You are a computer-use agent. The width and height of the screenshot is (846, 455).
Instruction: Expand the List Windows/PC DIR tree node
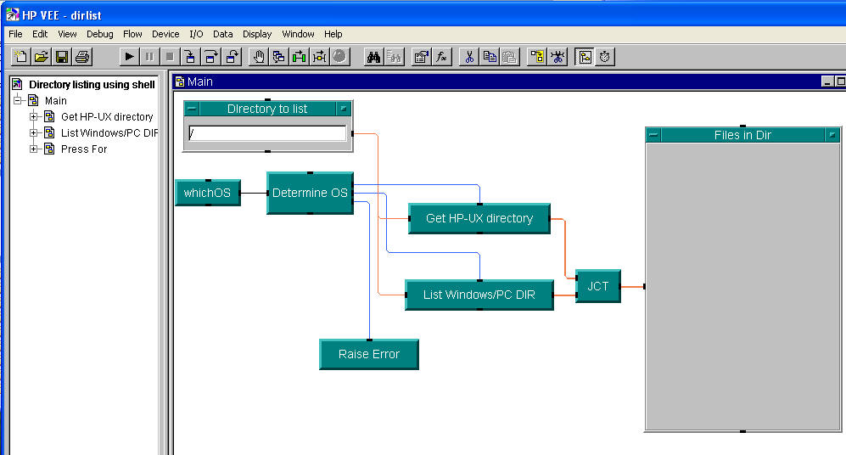click(x=34, y=133)
